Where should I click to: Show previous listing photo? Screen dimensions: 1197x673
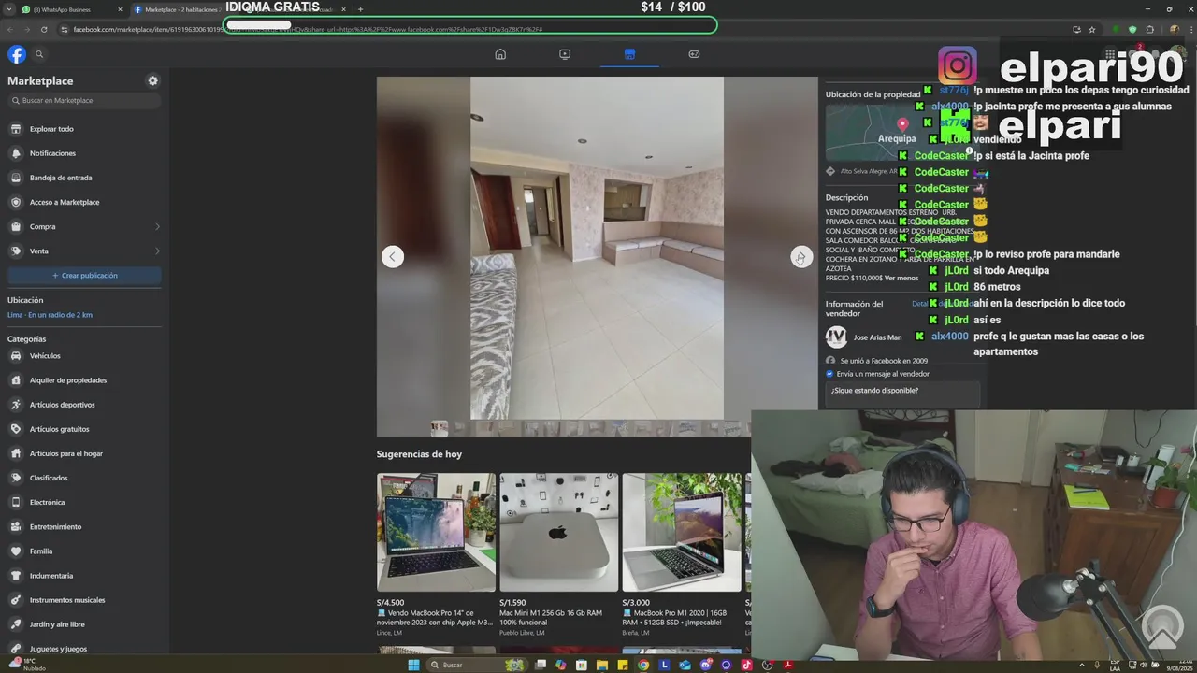(393, 257)
